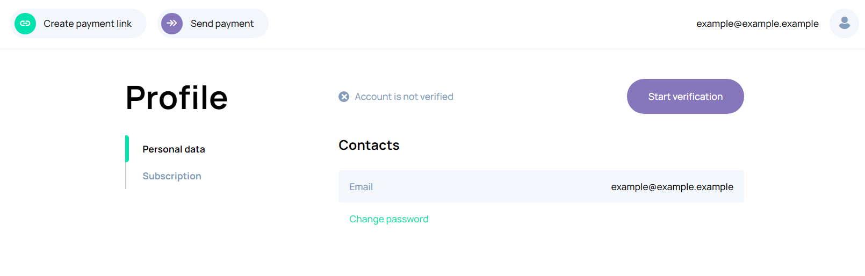Screen dimensions: 865x276
Task: Click the Contacts section heading
Action: 369,146
